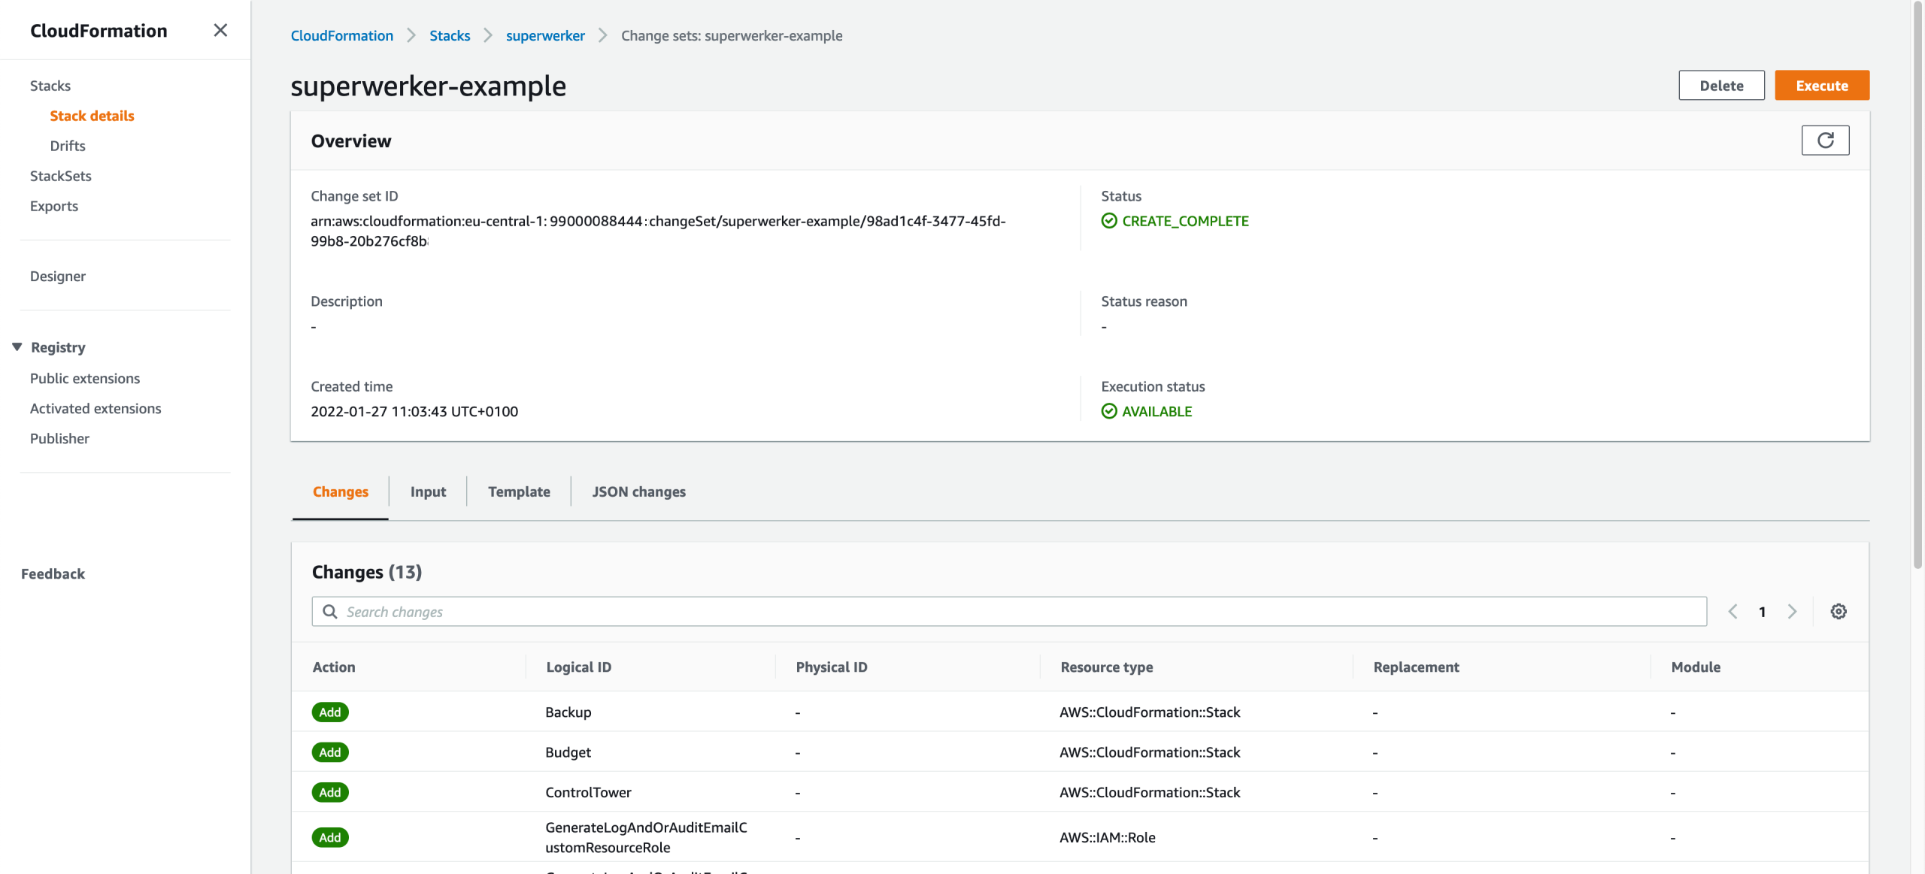Focus the Search changes field
1925x874 pixels.
click(1009, 612)
